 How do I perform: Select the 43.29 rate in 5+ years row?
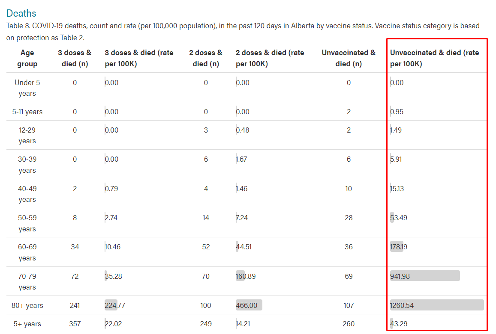click(x=399, y=324)
